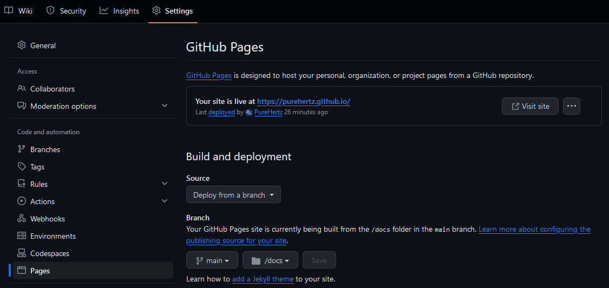
Task: Click the '26 minutes ago' timestamp
Action: (x=306, y=112)
